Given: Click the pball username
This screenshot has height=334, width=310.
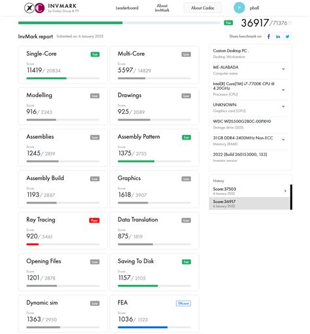Looking at the screenshot, I should pos(254,8).
